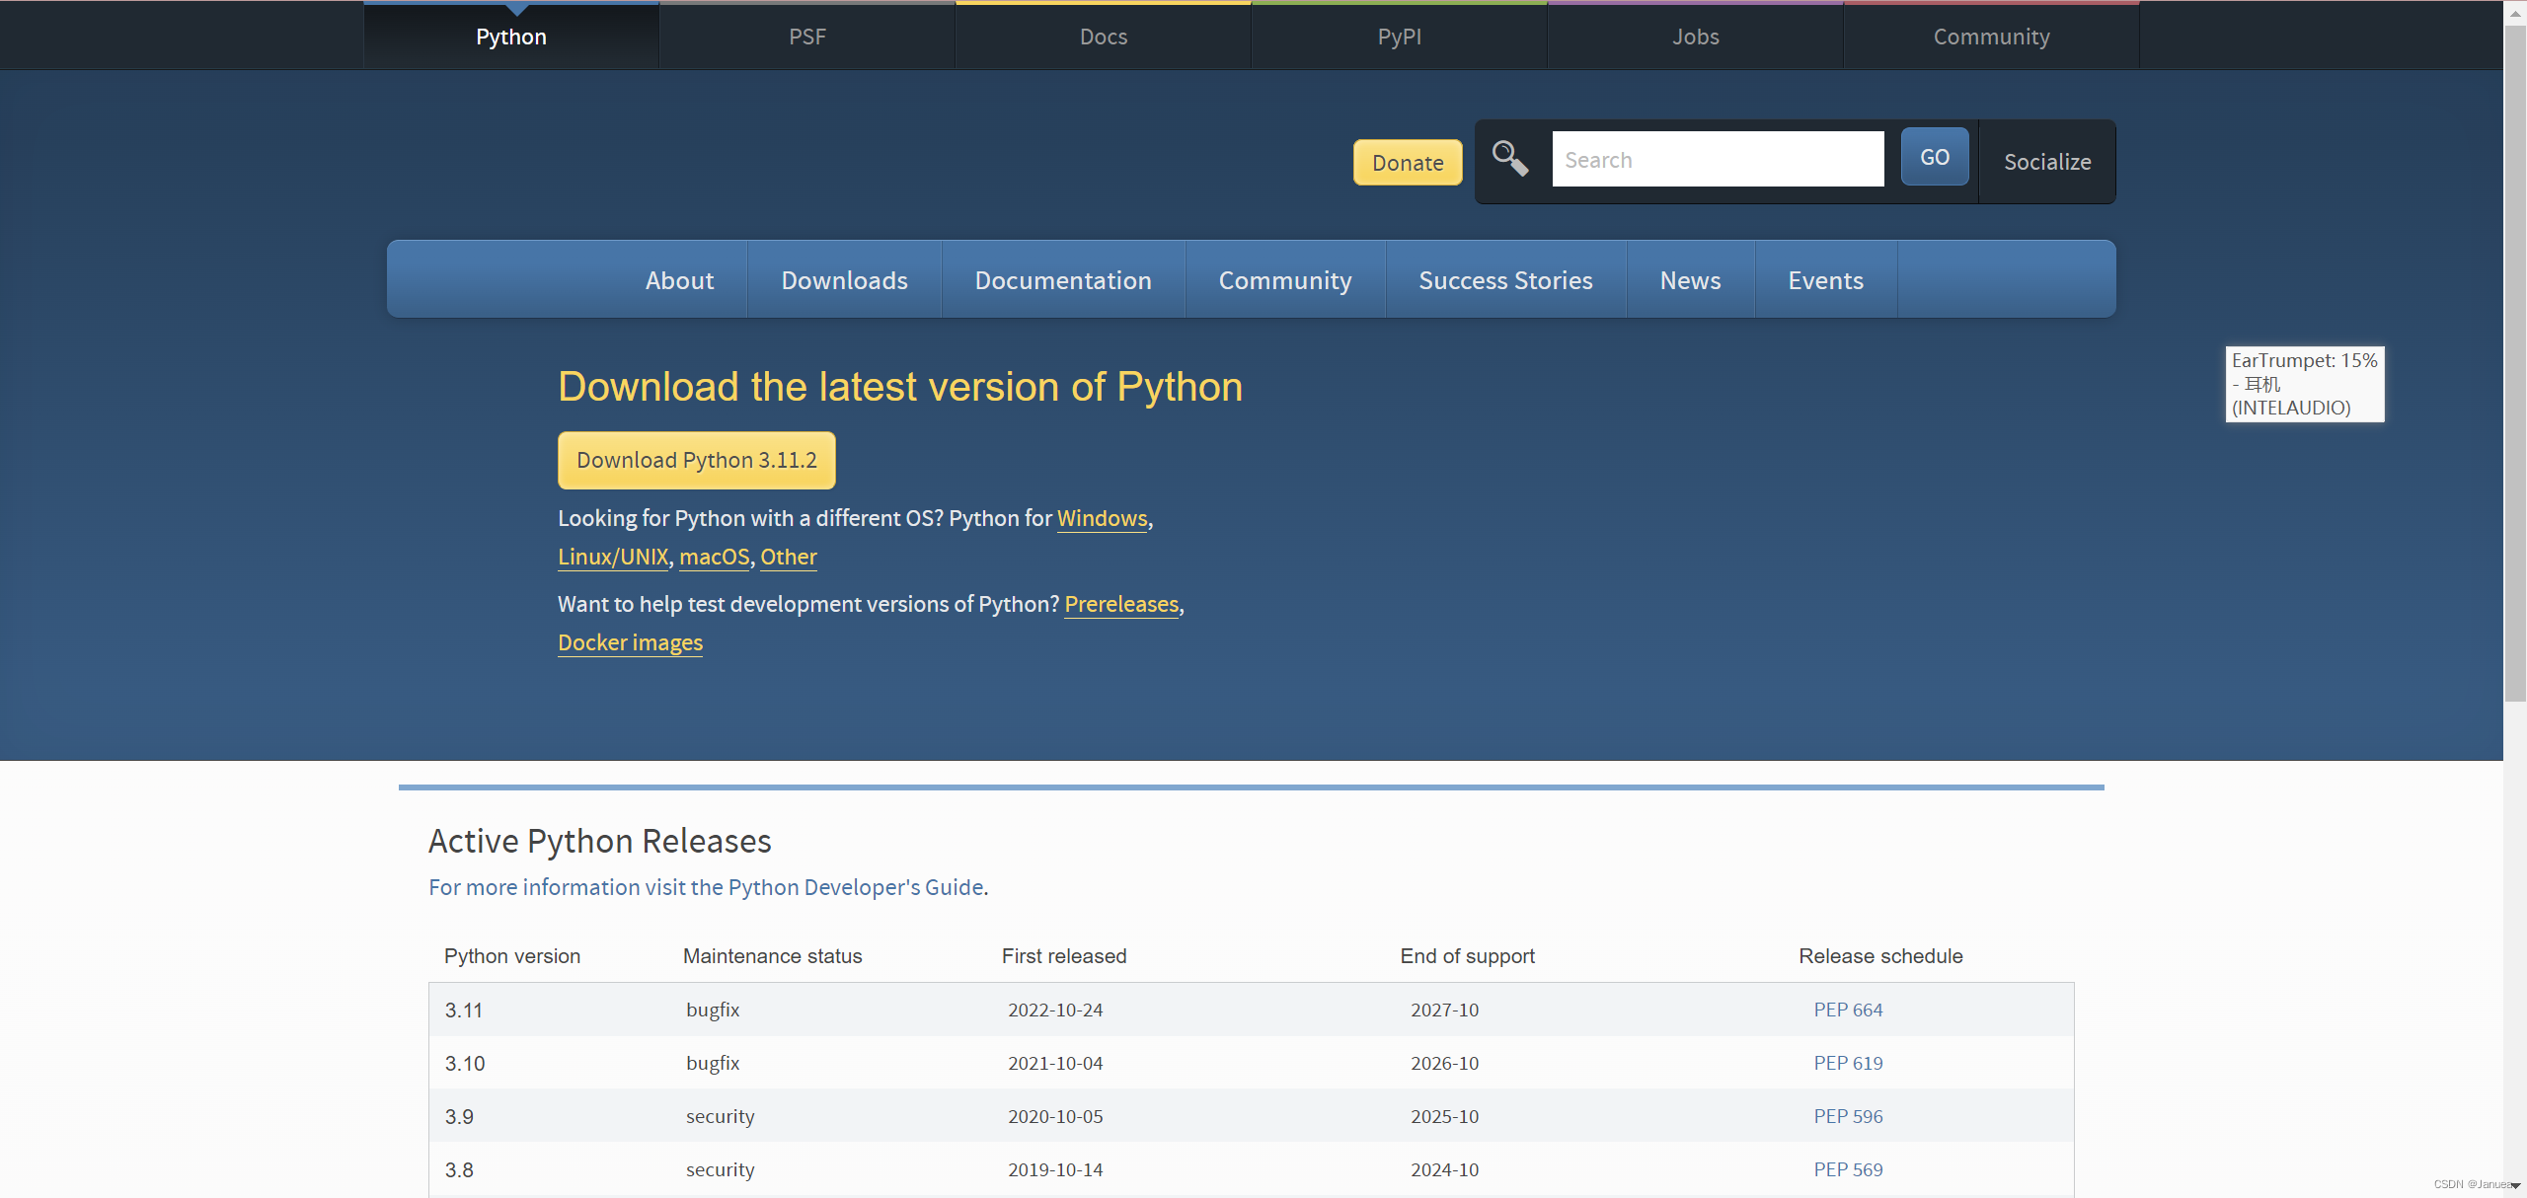Click the 3.10 version cell
The height and width of the screenshot is (1198, 2527).
[465, 1063]
